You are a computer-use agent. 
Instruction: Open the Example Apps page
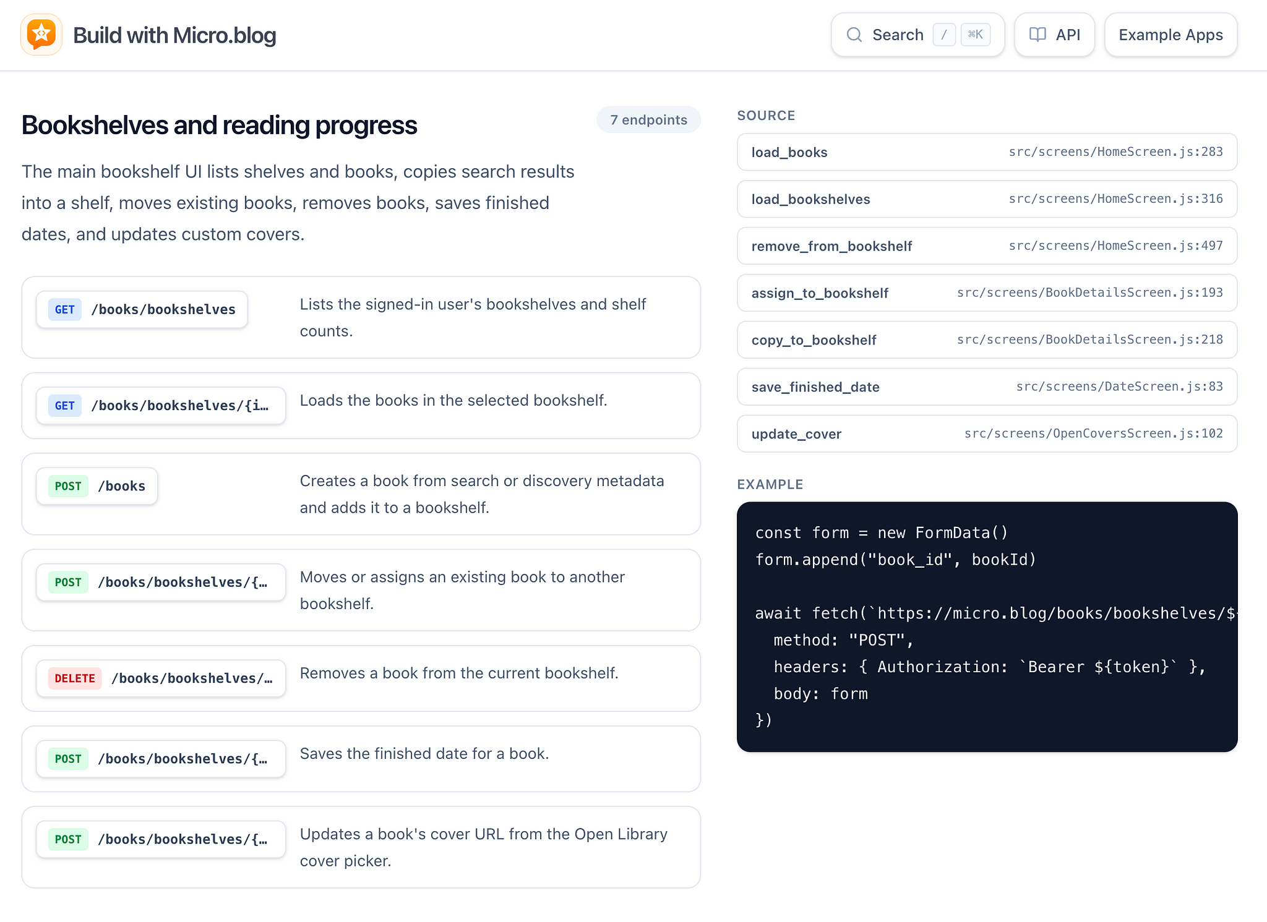pos(1170,35)
